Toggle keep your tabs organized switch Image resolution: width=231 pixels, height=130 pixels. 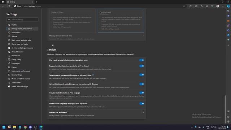pos(141,104)
